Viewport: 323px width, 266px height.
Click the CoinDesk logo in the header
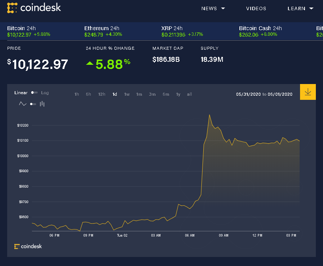pyautogui.click(x=34, y=8)
